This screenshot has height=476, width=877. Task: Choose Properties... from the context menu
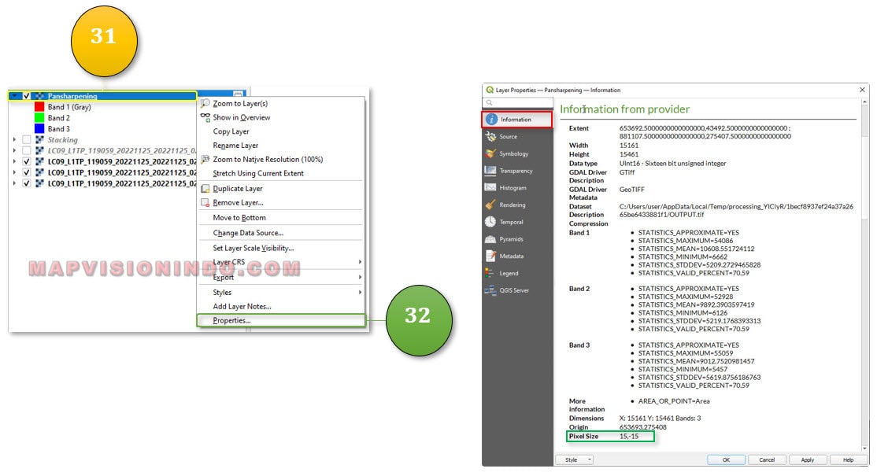(x=231, y=320)
